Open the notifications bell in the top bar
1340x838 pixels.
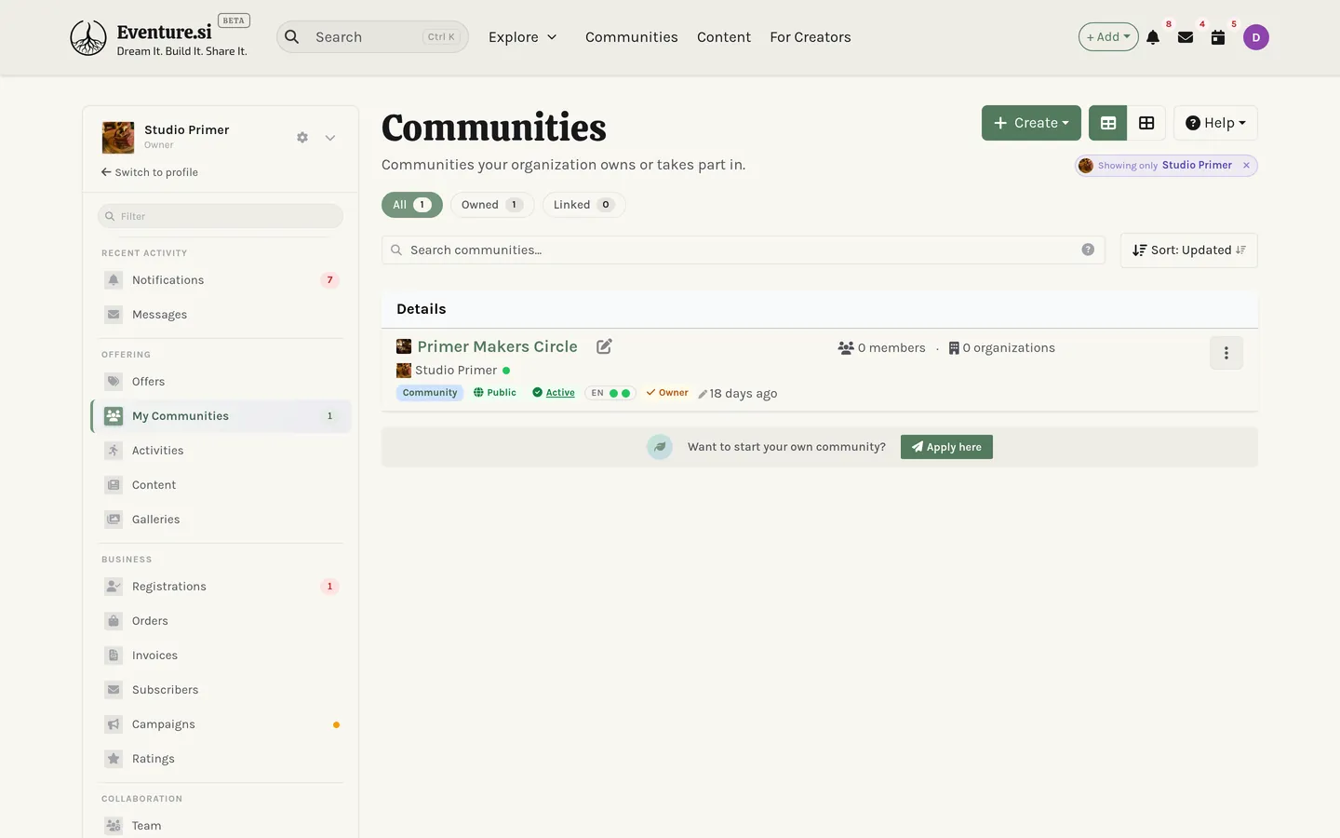[1153, 37]
